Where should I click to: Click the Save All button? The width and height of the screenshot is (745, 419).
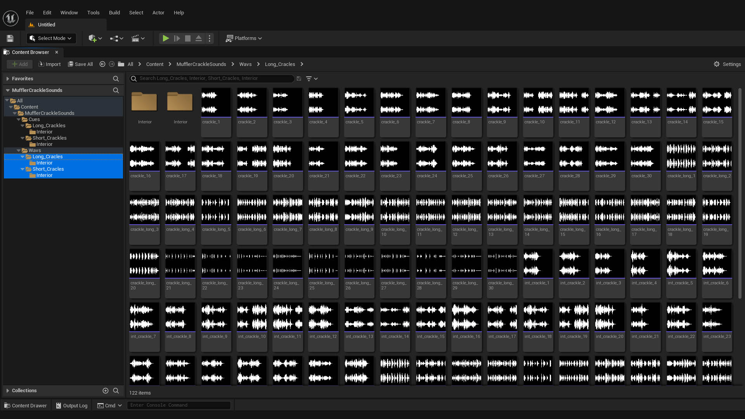80,64
